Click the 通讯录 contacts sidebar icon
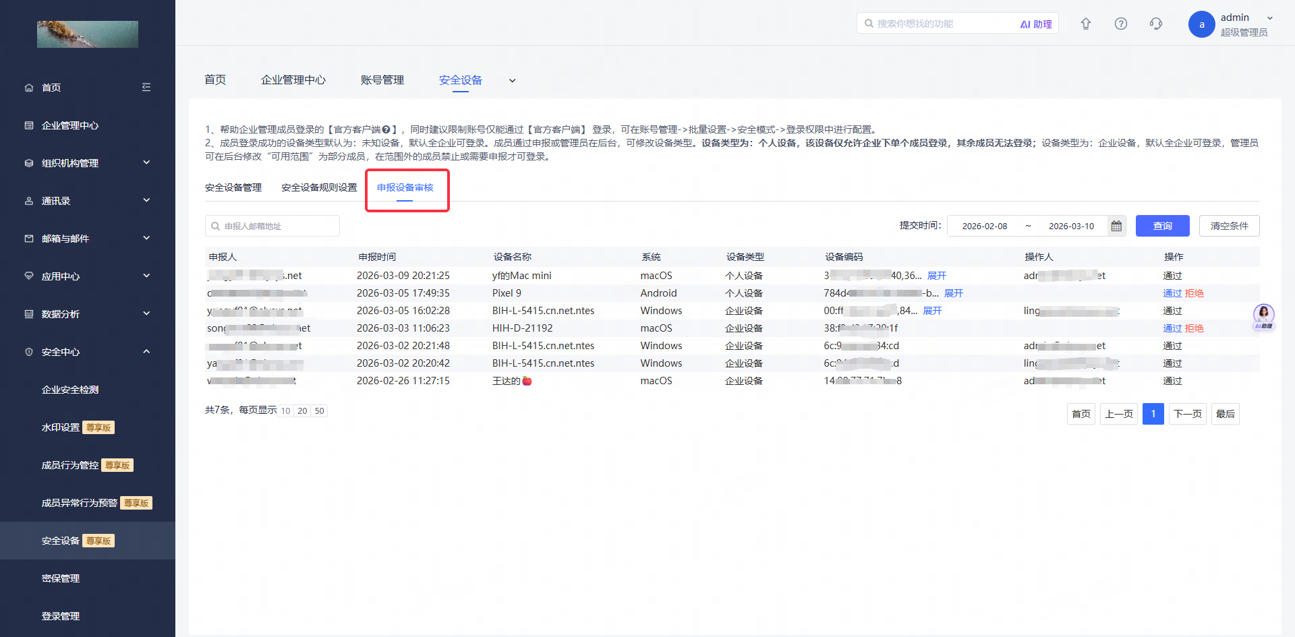The image size is (1295, 637). [x=29, y=201]
